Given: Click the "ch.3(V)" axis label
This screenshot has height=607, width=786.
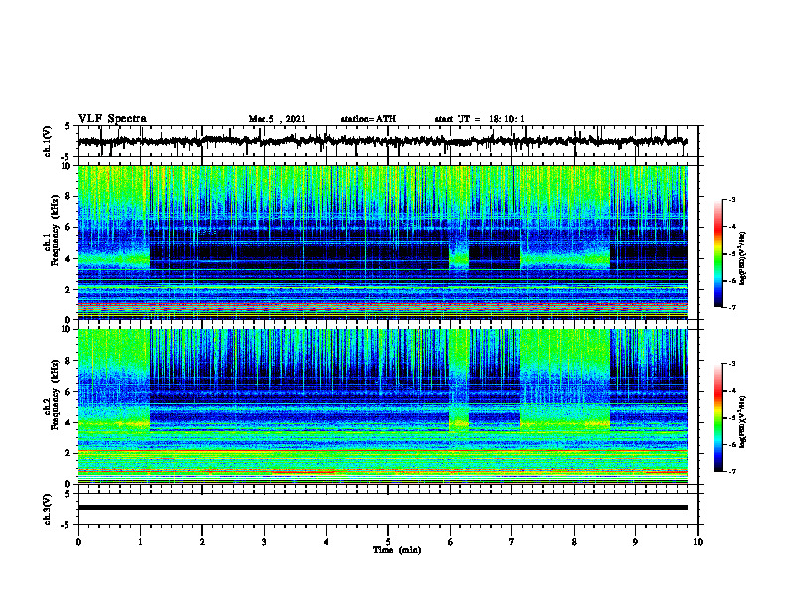Looking at the screenshot, I should click(x=48, y=510).
